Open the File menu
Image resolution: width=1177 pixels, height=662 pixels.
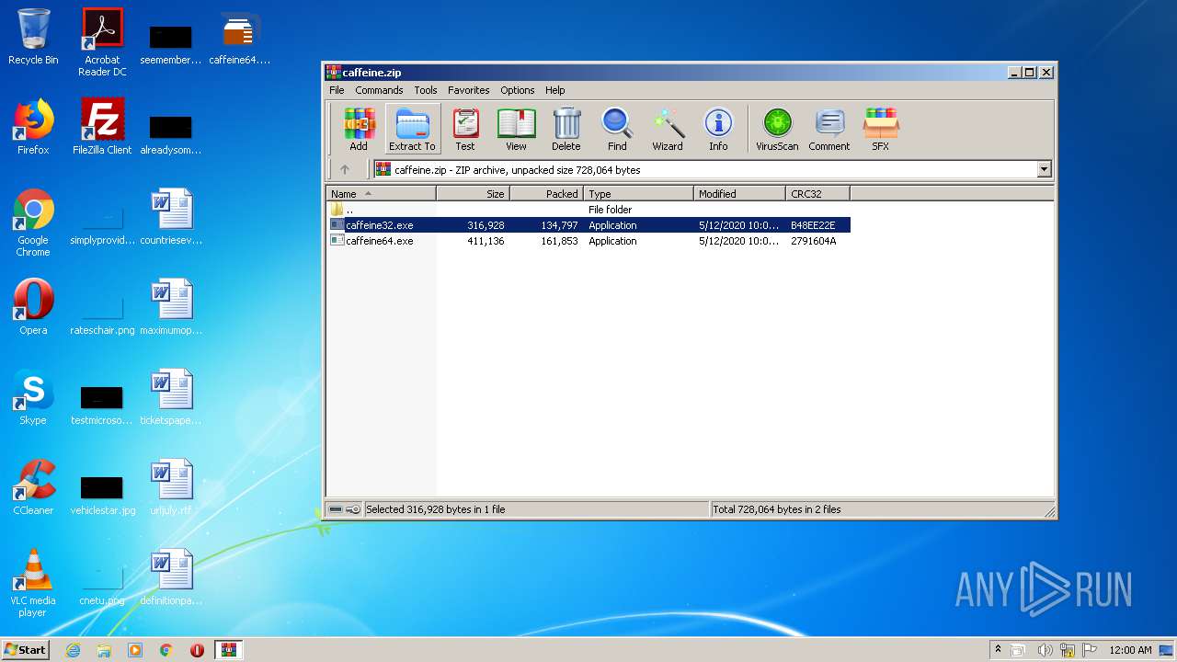[x=337, y=90]
